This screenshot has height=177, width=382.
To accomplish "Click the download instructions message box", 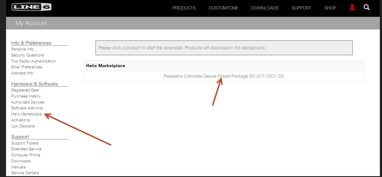I will (x=224, y=48).
